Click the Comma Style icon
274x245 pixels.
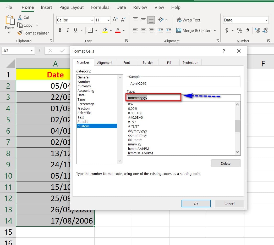248,30
